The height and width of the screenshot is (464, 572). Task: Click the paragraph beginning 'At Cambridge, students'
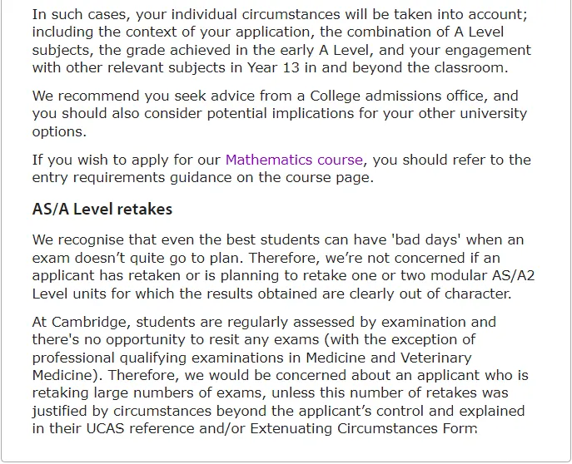[x=280, y=375]
